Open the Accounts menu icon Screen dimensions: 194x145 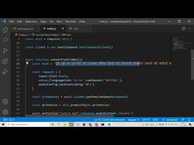(x=5, y=101)
